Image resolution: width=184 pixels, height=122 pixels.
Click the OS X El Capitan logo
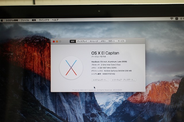[x=71, y=68]
